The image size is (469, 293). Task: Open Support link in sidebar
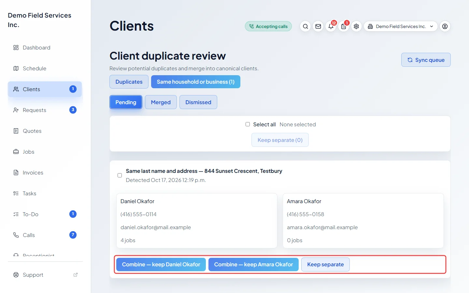(x=45, y=275)
